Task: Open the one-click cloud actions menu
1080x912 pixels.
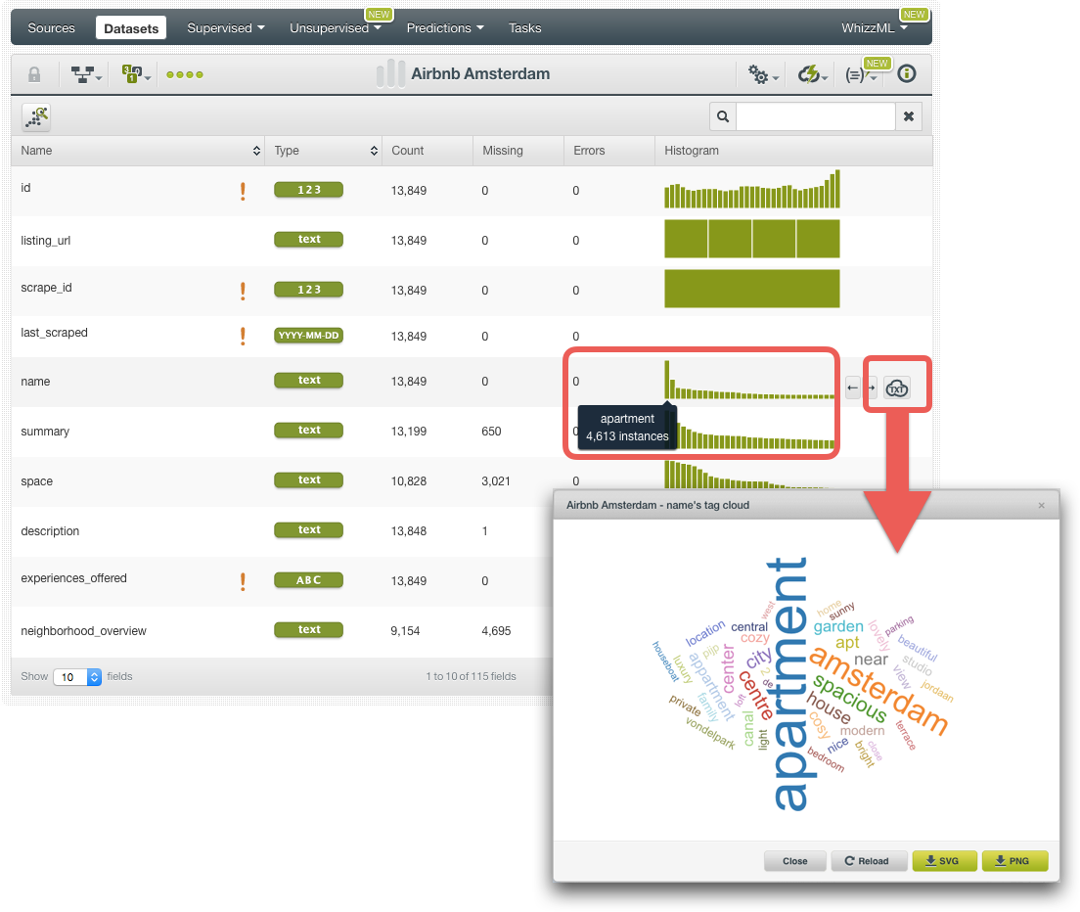Action: click(x=812, y=74)
